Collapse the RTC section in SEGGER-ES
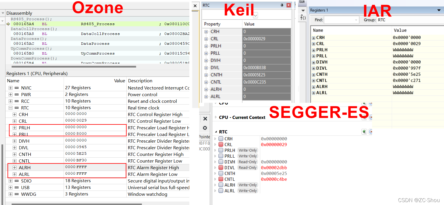The image size is (444, 205). (x=216, y=132)
